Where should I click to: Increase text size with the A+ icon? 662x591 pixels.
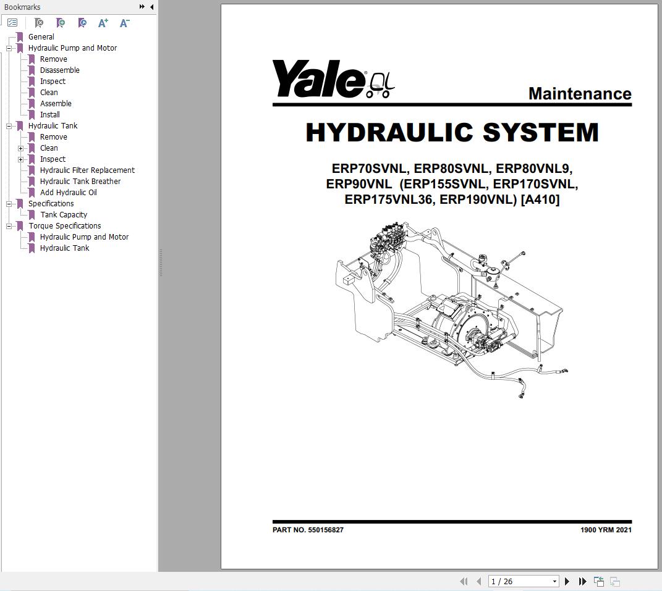coord(103,23)
